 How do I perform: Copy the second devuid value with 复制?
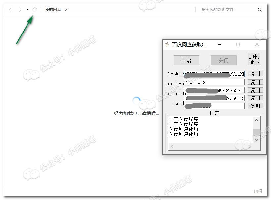click(x=255, y=98)
